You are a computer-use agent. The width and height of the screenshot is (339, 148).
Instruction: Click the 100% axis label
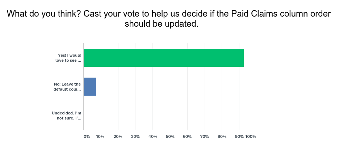[x=251, y=137]
